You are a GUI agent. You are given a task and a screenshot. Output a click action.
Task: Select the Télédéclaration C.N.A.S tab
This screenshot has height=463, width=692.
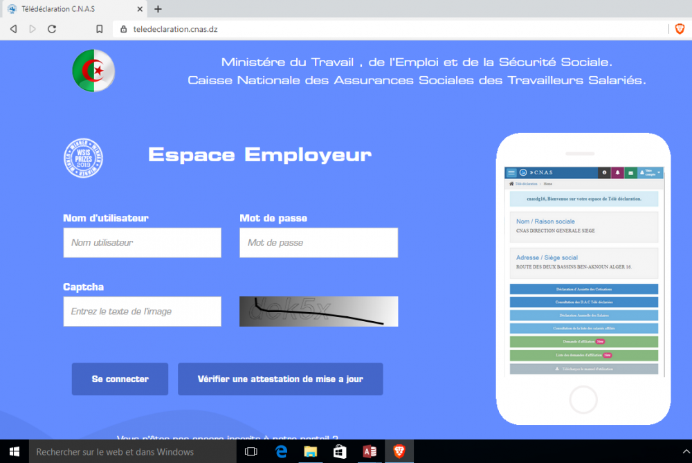(x=75, y=9)
